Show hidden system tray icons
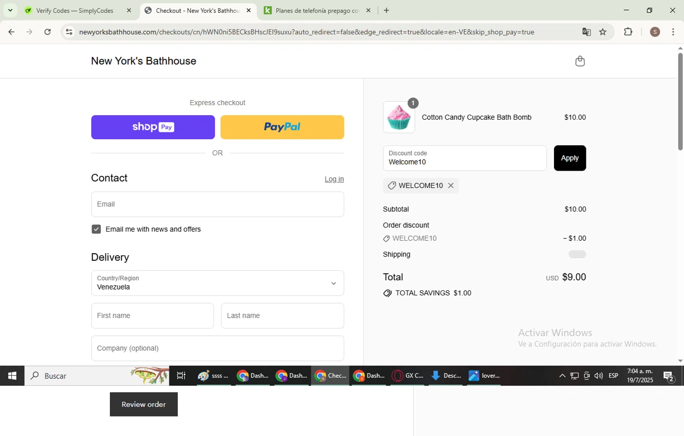The height and width of the screenshot is (436, 684). (562, 376)
